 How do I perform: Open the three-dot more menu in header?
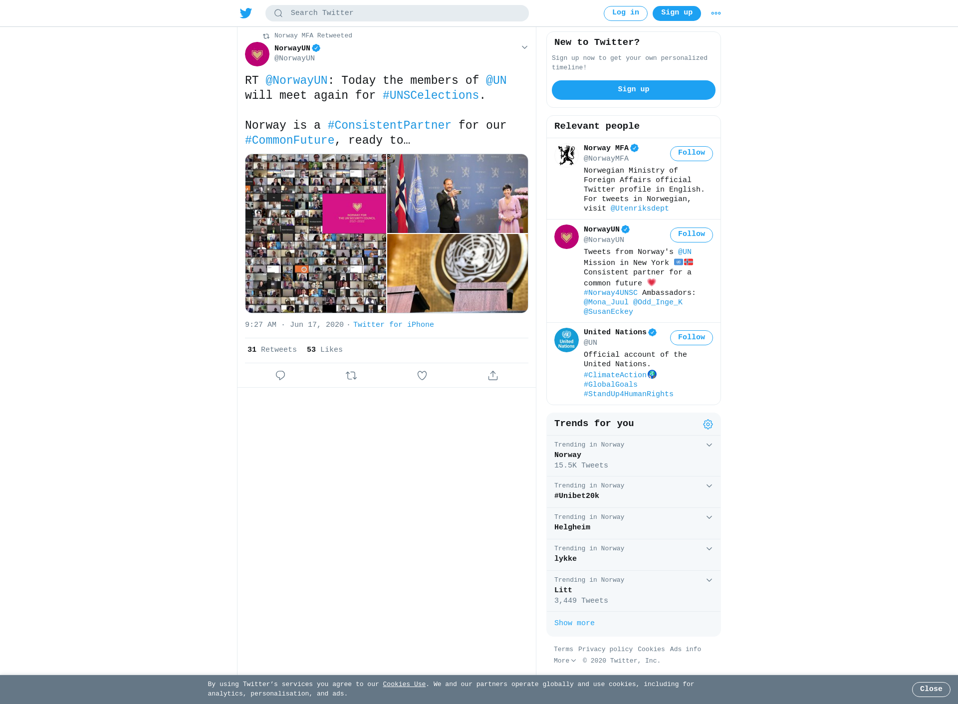tap(716, 13)
